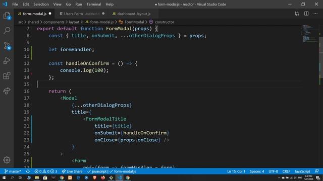Expand the shared breadcrumb
This screenshot has width=323, height=181.
click(x=33, y=22)
